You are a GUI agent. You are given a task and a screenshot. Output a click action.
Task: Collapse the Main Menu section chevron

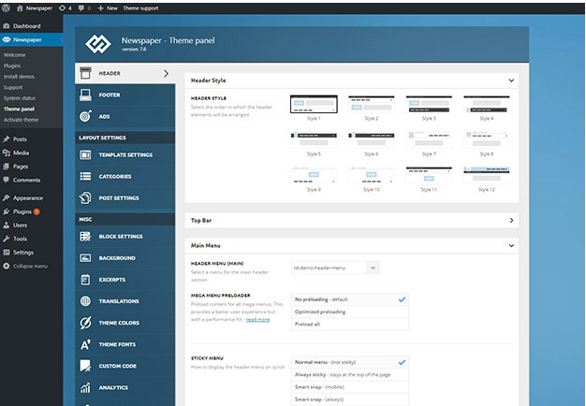click(511, 245)
